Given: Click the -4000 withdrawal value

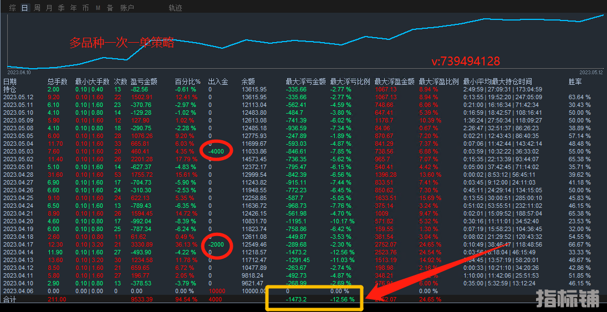Looking at the screenshot, I should [217, 151].
